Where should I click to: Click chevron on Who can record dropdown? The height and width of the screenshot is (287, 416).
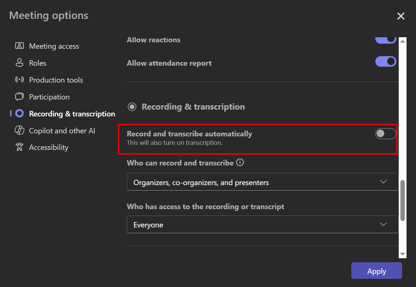[383, 182]
